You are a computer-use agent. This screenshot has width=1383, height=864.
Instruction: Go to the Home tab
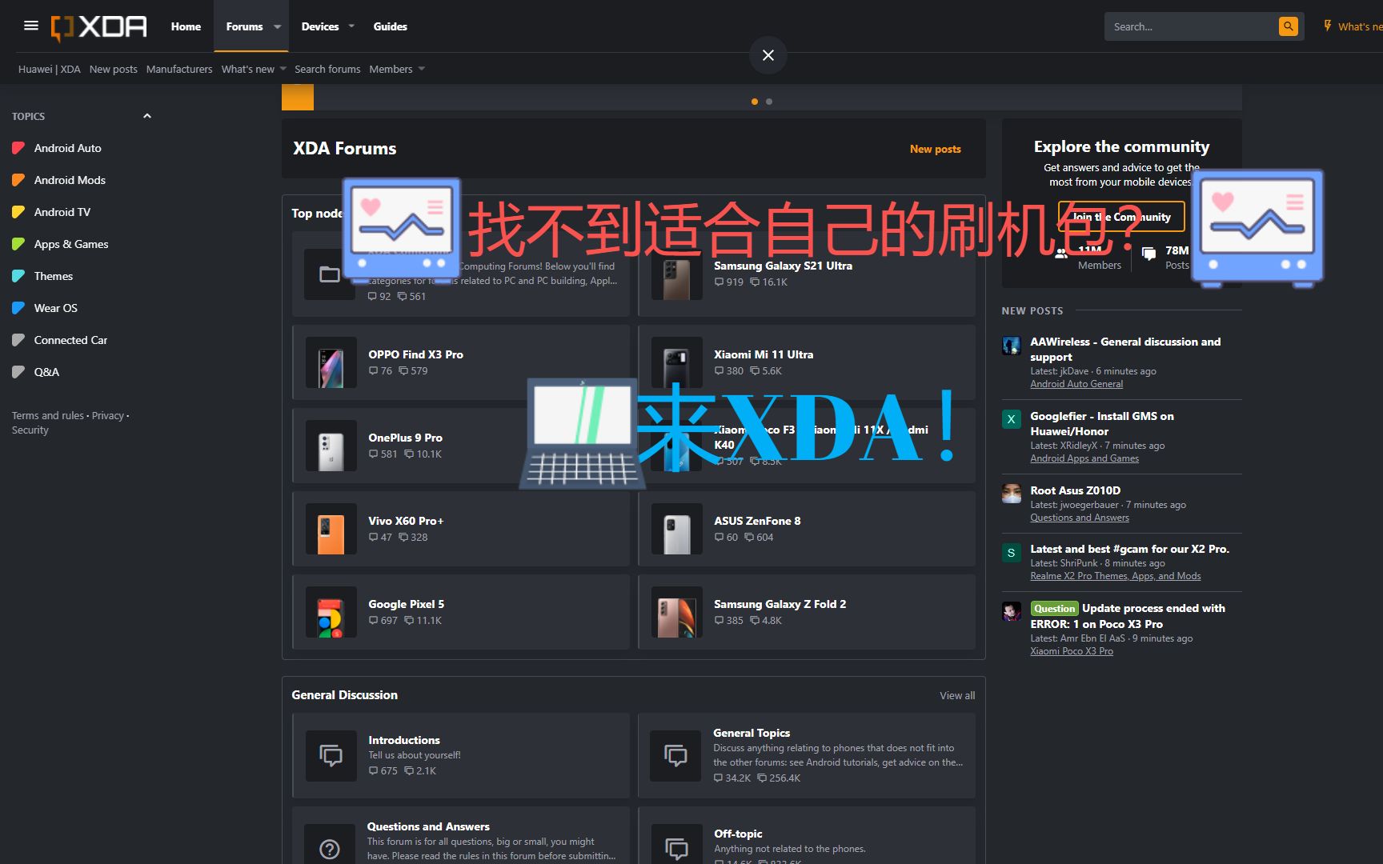186,26
